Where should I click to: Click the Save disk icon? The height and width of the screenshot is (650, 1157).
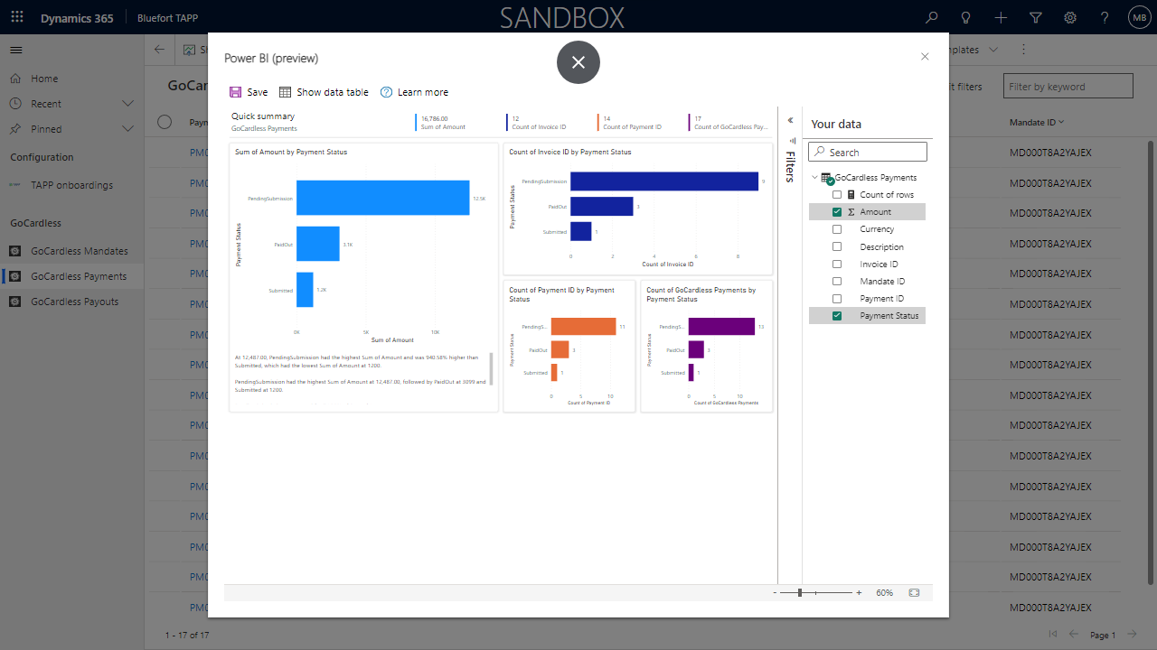(235, 92)
